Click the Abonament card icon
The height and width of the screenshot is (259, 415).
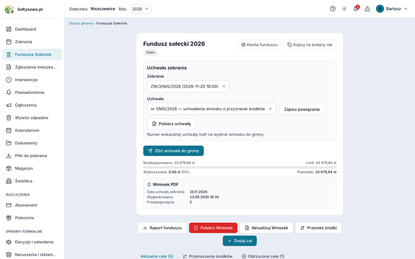point(9,205)
